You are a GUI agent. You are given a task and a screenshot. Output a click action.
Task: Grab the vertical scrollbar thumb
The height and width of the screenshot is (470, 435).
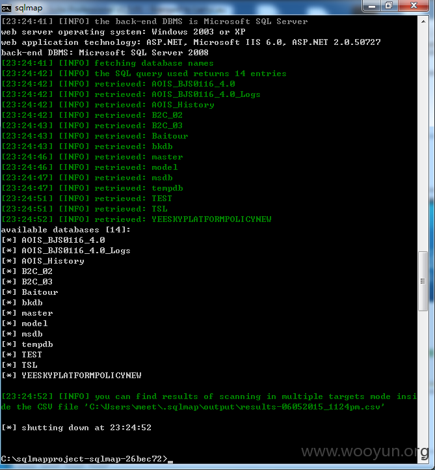point(423,281)
